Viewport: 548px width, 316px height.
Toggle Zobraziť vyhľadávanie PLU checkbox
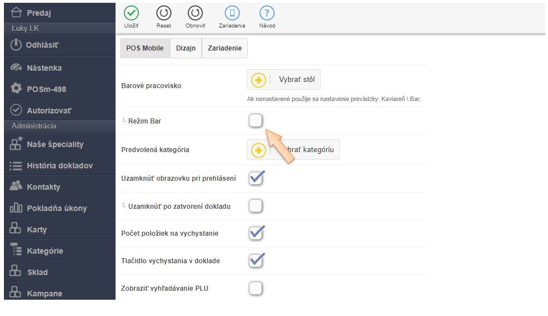(255, 288)
